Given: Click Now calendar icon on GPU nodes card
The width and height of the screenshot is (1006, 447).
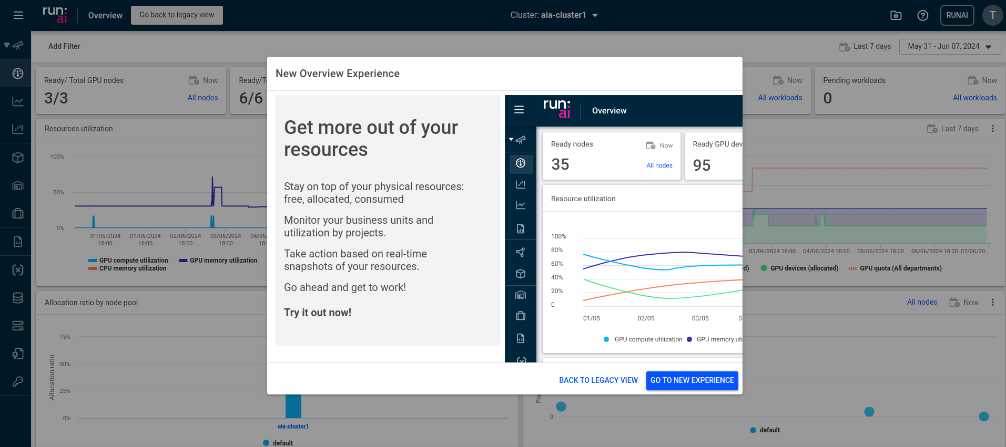Looking at the screenshot, I should tap(194, 80).
